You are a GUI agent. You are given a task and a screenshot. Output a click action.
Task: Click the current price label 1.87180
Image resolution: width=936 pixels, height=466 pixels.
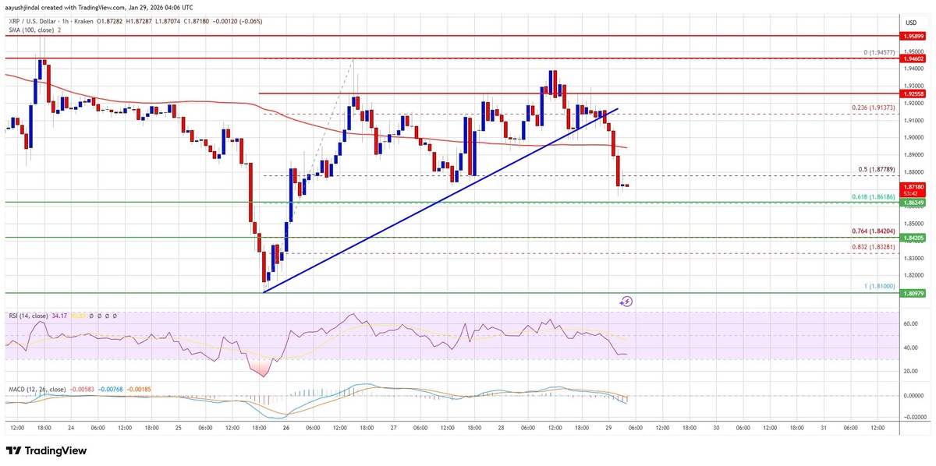coord(912,187)
